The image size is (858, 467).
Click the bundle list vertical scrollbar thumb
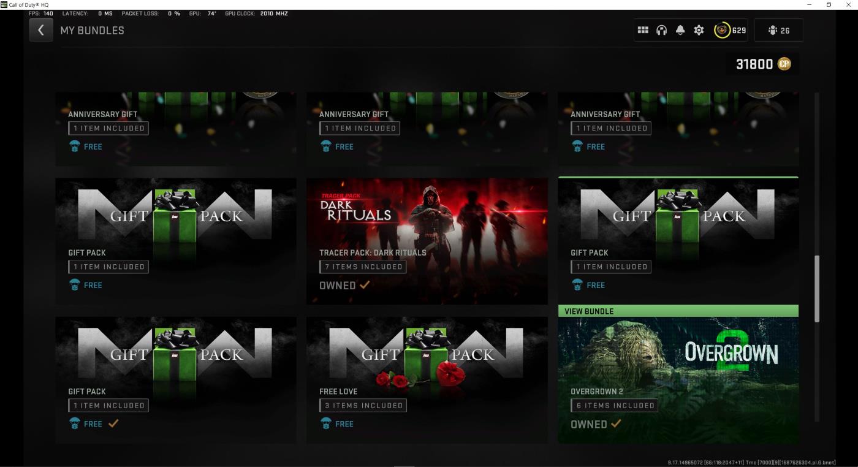point(816,288)
